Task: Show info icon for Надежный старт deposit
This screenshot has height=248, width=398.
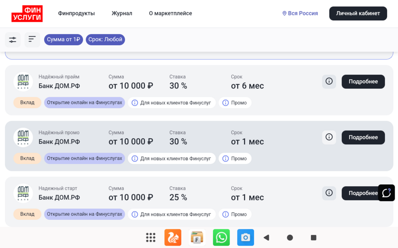Action: click(x=329, y=193)
